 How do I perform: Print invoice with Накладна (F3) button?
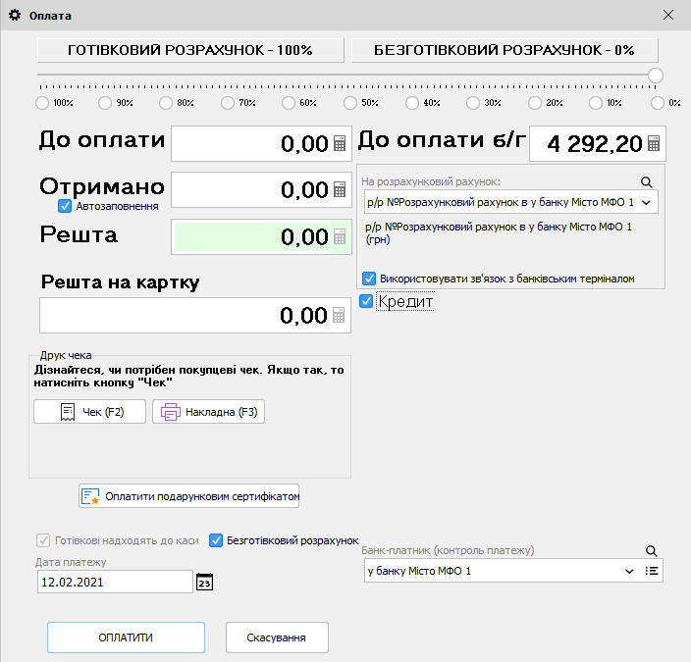(208, 412)
